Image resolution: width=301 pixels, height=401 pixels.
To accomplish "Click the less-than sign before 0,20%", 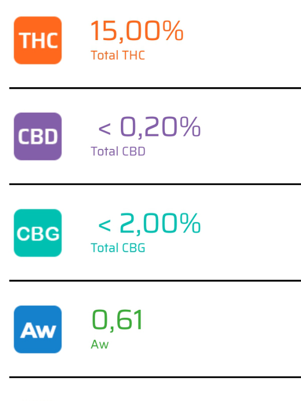I will point(105,129).
